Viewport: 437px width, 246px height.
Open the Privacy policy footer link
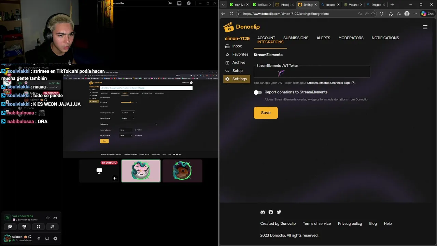click(x=350, y=223)
